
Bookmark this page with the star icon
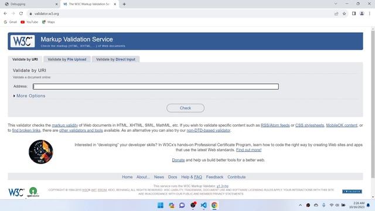[344, 13]
